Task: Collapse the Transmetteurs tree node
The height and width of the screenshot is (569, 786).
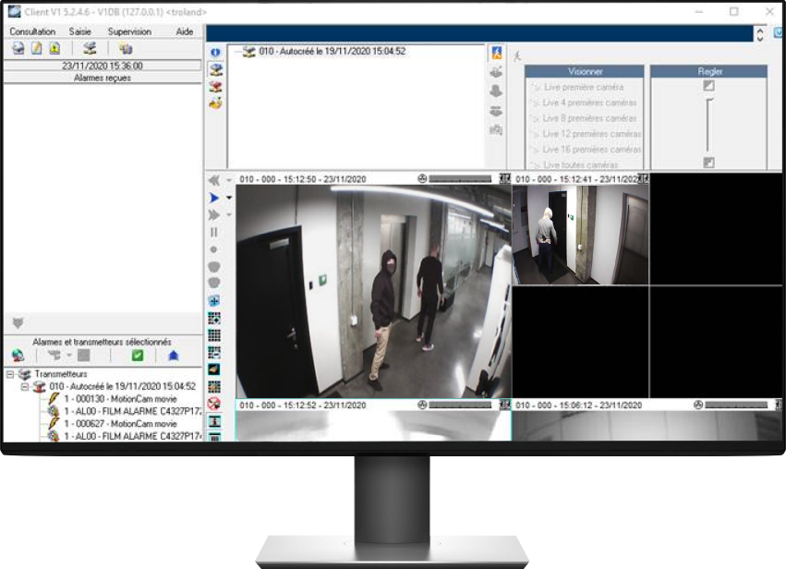Action: (x=10, y=374)
